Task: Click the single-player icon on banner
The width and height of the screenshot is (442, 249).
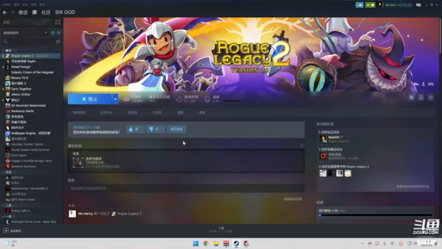Action: pyautogui.click(x=423, y=84)
